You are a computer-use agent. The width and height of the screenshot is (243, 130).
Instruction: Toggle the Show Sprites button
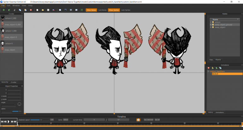113,10
